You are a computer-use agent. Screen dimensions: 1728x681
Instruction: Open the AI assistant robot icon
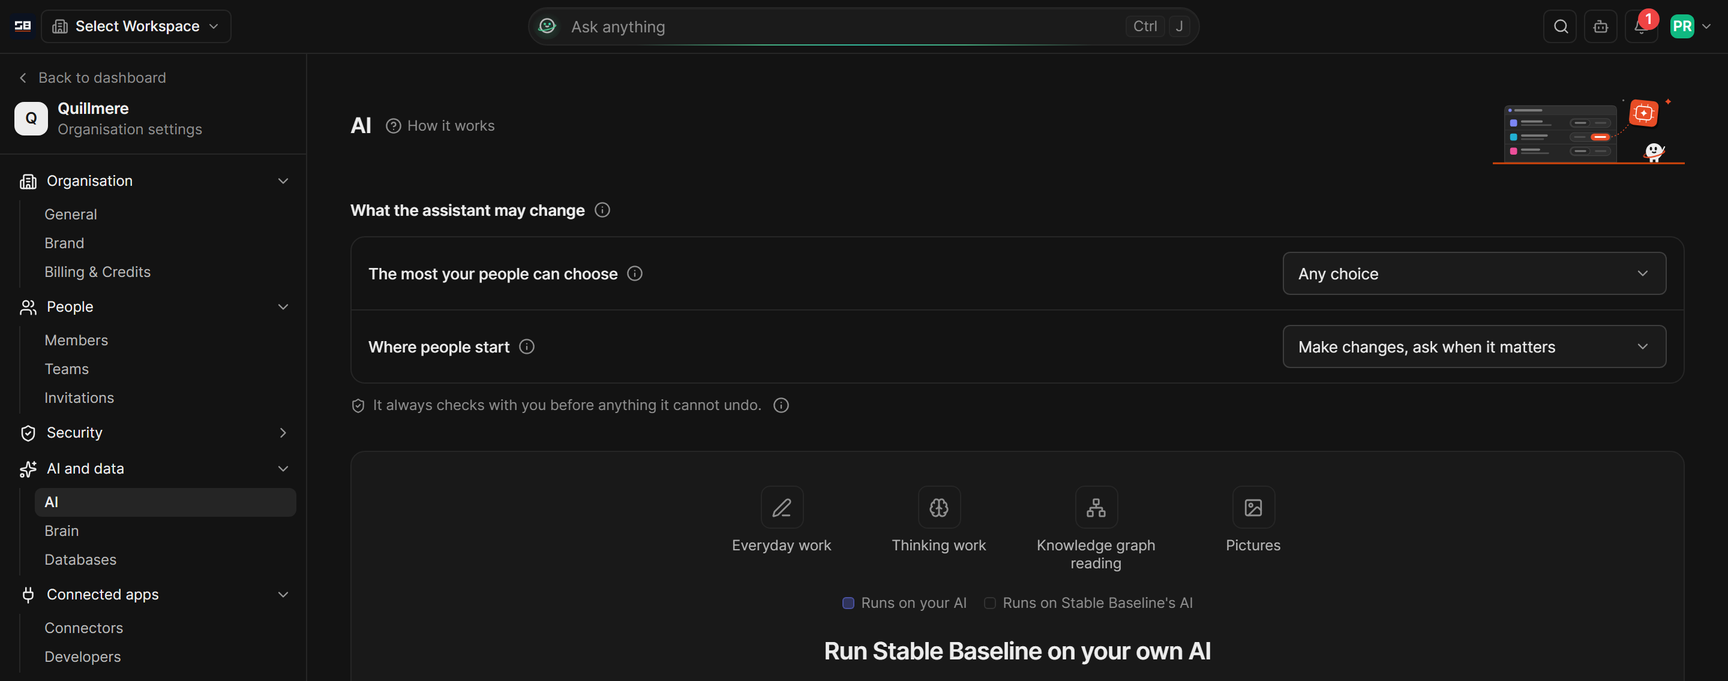(x=1601, y=26)
